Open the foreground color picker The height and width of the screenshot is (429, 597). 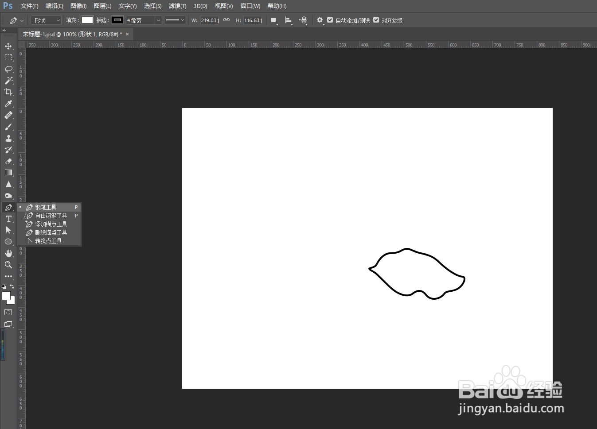(x=6, y=296)
